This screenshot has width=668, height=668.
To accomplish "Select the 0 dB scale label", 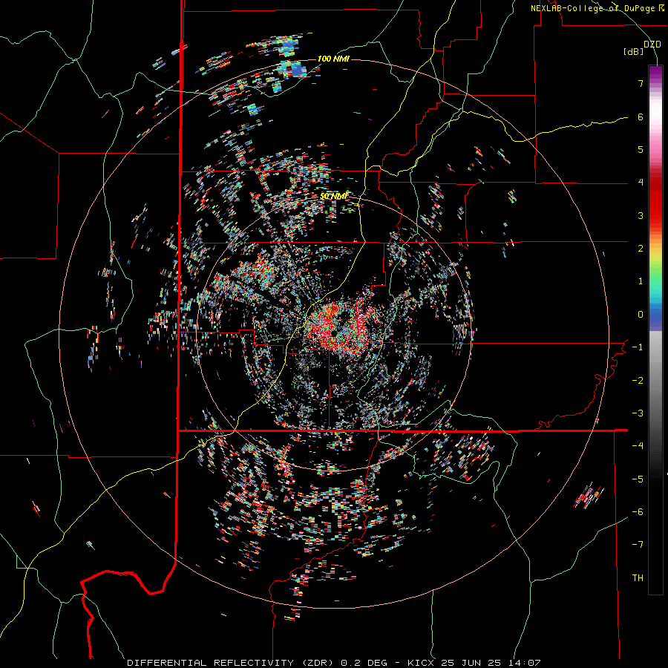I will point(641,315).
